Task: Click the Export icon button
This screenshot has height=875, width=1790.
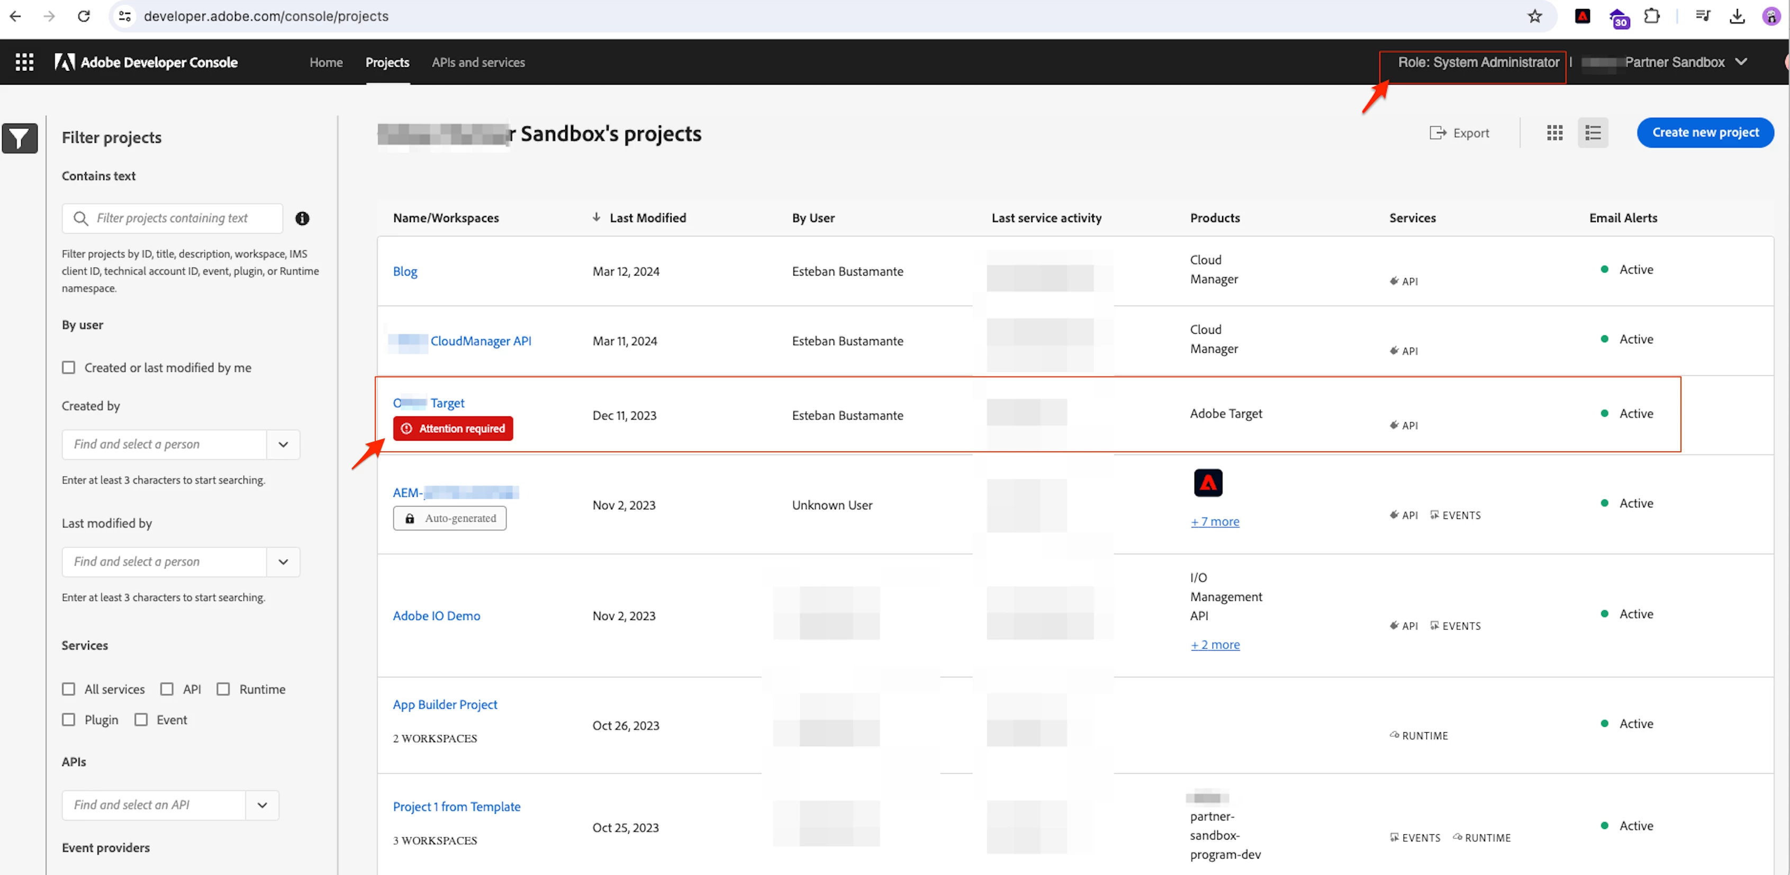Action: 1459,133
